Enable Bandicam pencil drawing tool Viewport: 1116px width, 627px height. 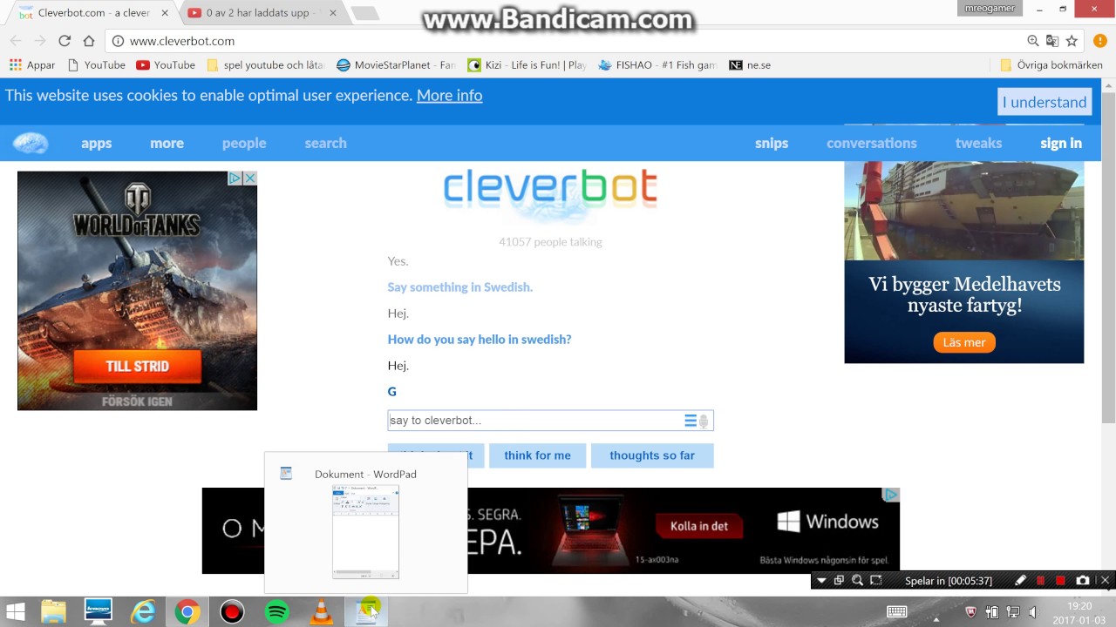pyautogui.click(x=1021, y=581)
